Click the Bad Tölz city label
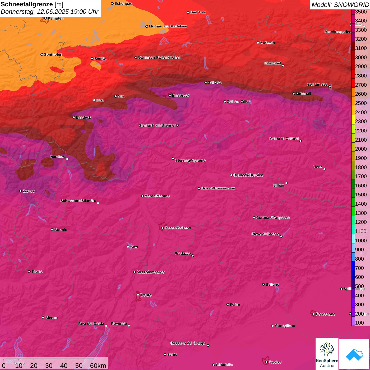370x370 pixels. (x=198, y=12)
